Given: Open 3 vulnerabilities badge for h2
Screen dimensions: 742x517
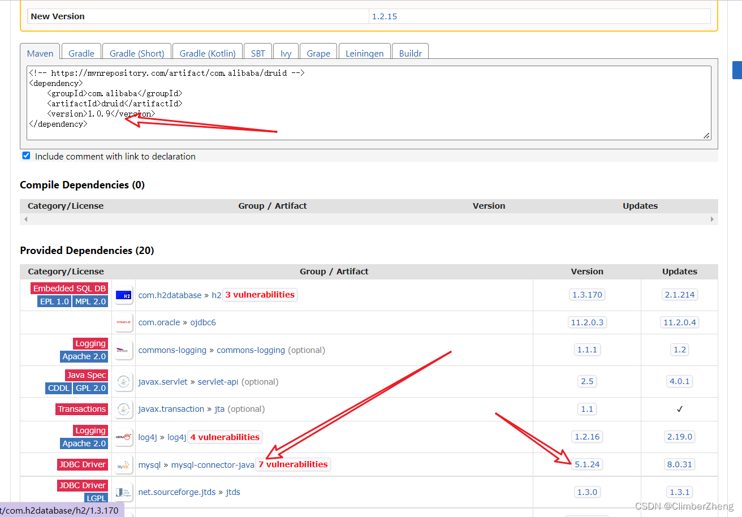Looking at the screenshot, I should (260, 295).
